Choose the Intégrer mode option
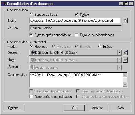 [x=100, y=47]
